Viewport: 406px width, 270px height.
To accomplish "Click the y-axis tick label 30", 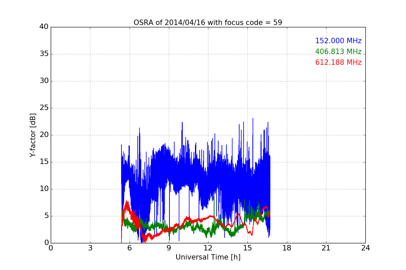I will [x=44, y=81].
